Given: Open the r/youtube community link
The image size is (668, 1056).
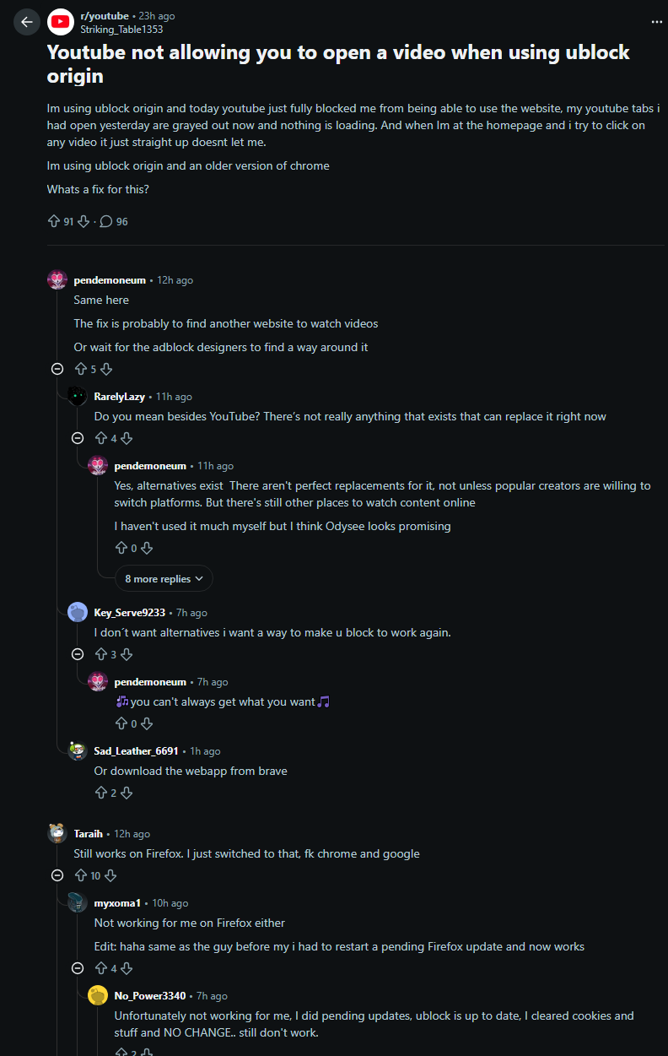Looking at the screenshot, I should 105,16.
